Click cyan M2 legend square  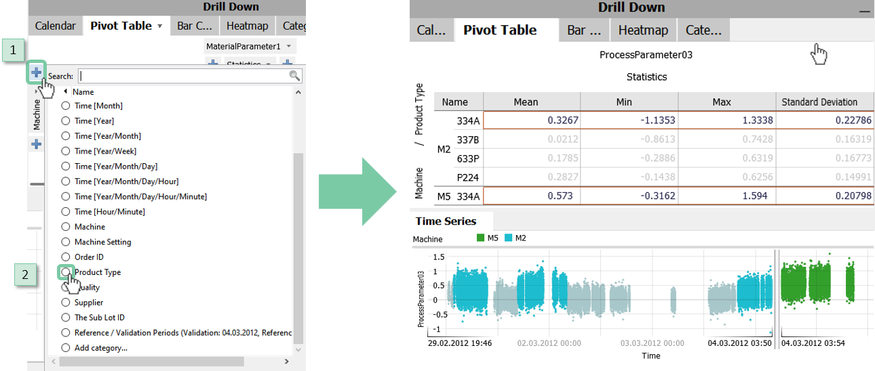[x=508, y=238]
